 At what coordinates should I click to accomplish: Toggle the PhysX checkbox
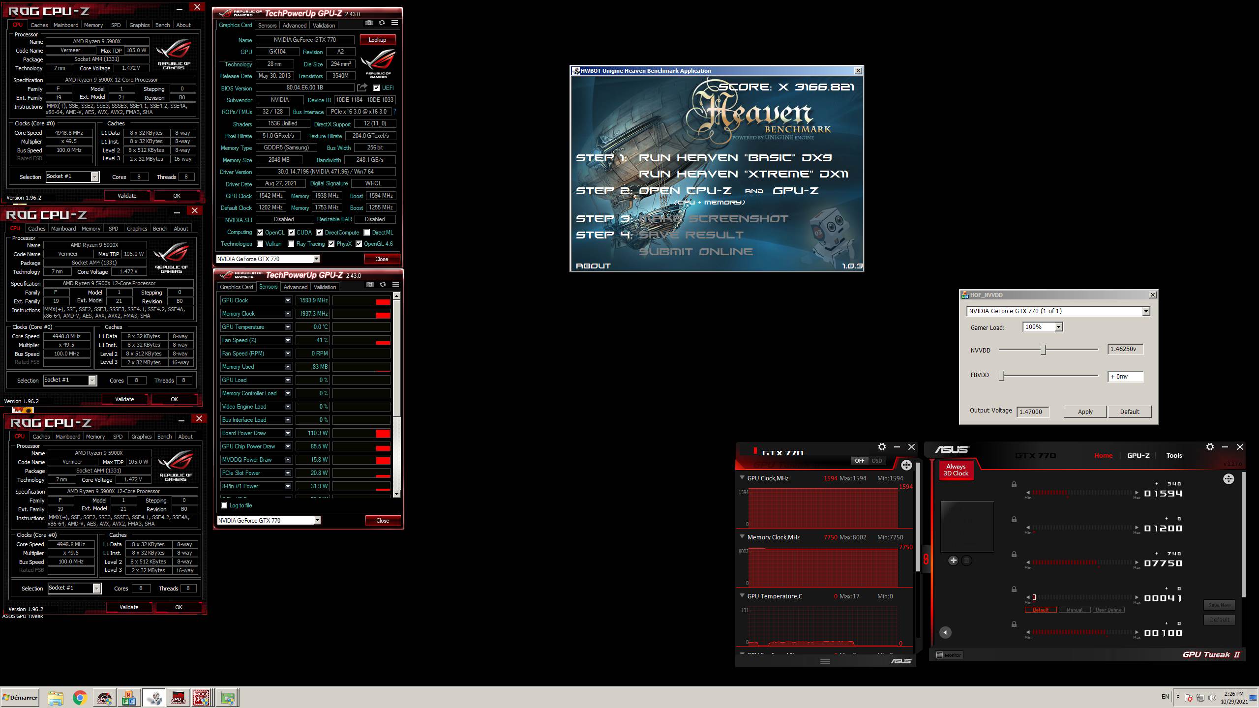tap(331, 244)
